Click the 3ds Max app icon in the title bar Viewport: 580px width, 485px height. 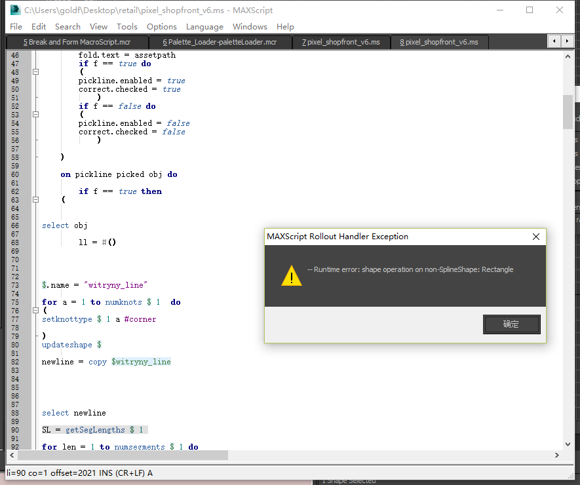pos(14,10)
